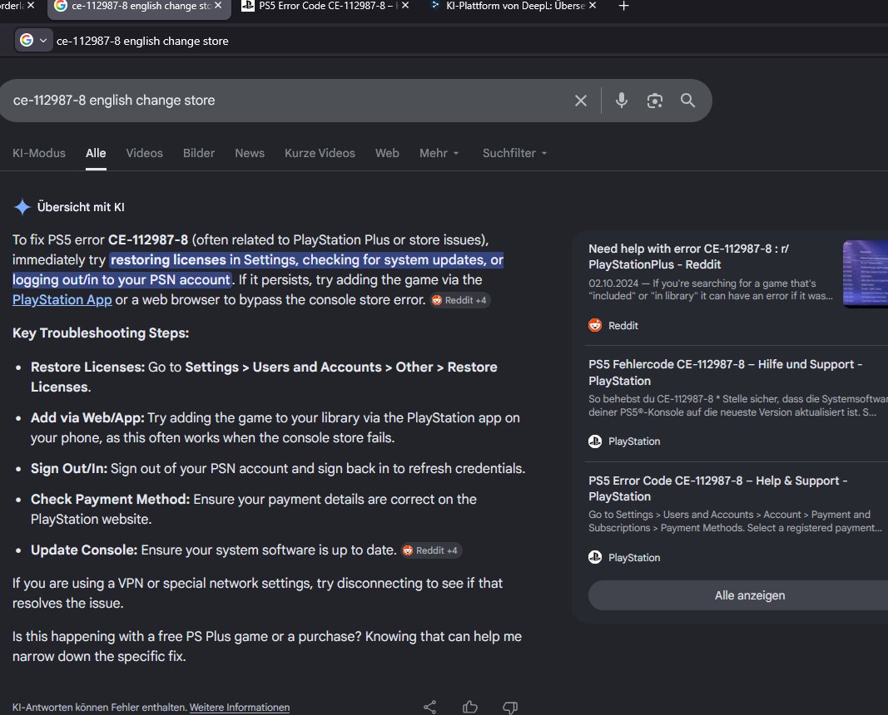This screenshot has height=715, width=888.
Task: Open the Weitere Informationen link
Action: coord(240,707)
